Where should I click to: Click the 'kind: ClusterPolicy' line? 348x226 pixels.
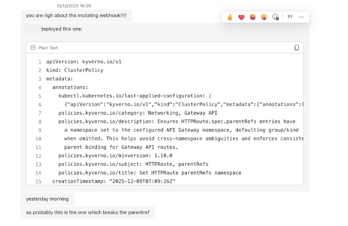click(x=75, y=70)
